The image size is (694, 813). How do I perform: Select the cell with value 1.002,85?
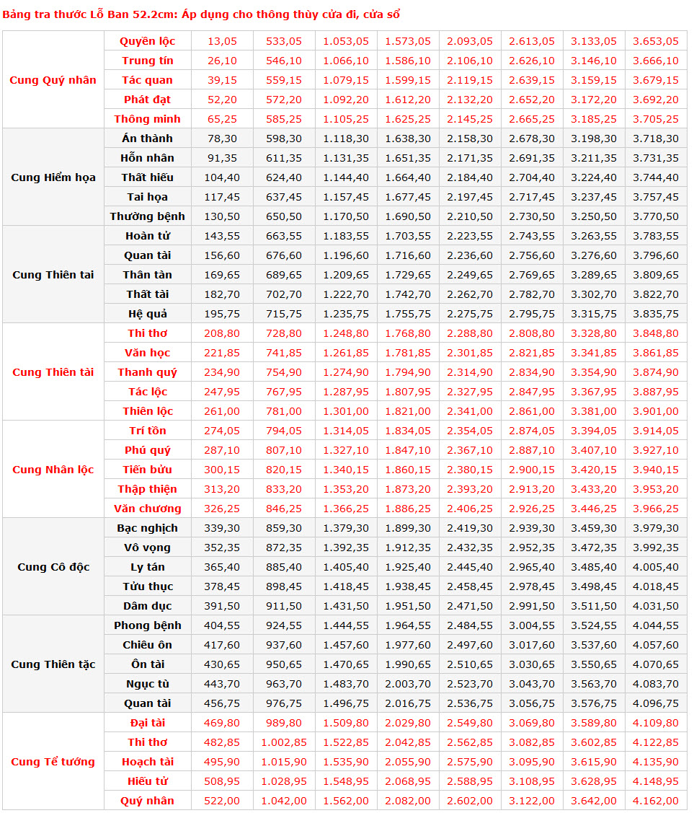click(x=284, y=742)
